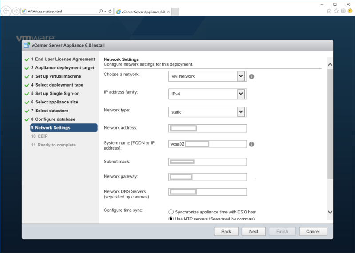Go to step 8 Configure database
Screen dimensions: 355x253
point(53,119)
